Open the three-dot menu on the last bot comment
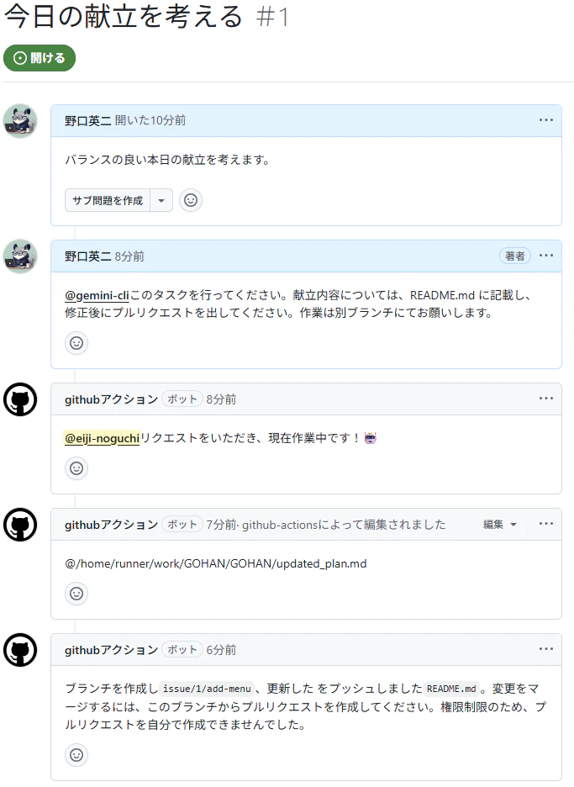The height and width of the screenshot is (787, 574). 546,649
